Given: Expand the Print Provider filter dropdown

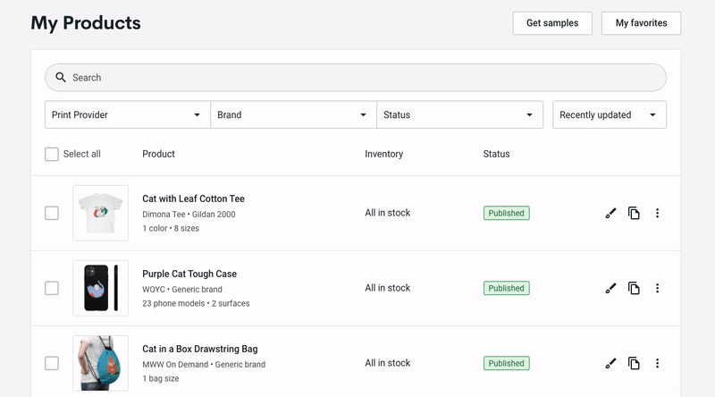Looking at the screenshot, I should pos(128,115).
